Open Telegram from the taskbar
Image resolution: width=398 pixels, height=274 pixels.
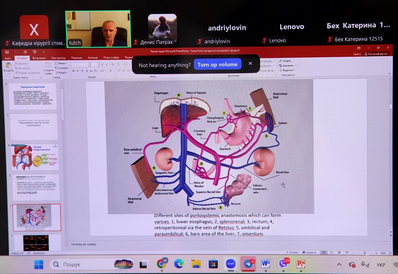[x=248, y=264]
